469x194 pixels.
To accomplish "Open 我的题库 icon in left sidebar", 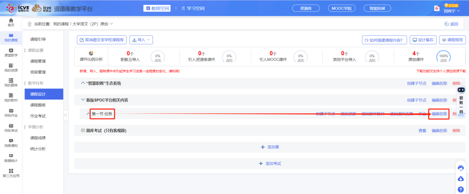I will coord(11,82).
